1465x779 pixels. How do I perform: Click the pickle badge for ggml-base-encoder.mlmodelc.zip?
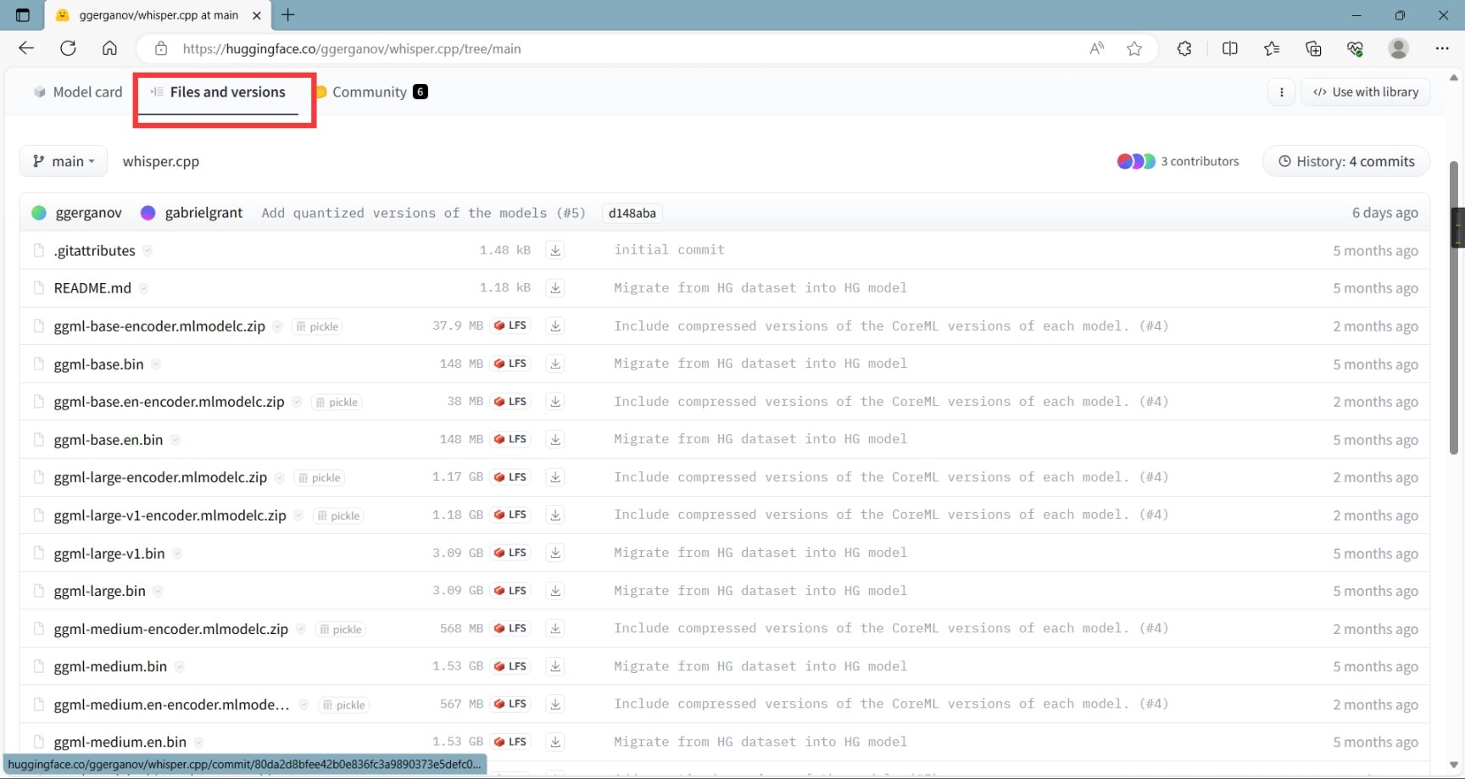[x=317, y=326]
